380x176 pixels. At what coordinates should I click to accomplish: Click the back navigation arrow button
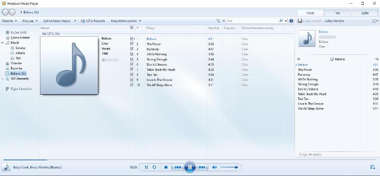[5, 12]
